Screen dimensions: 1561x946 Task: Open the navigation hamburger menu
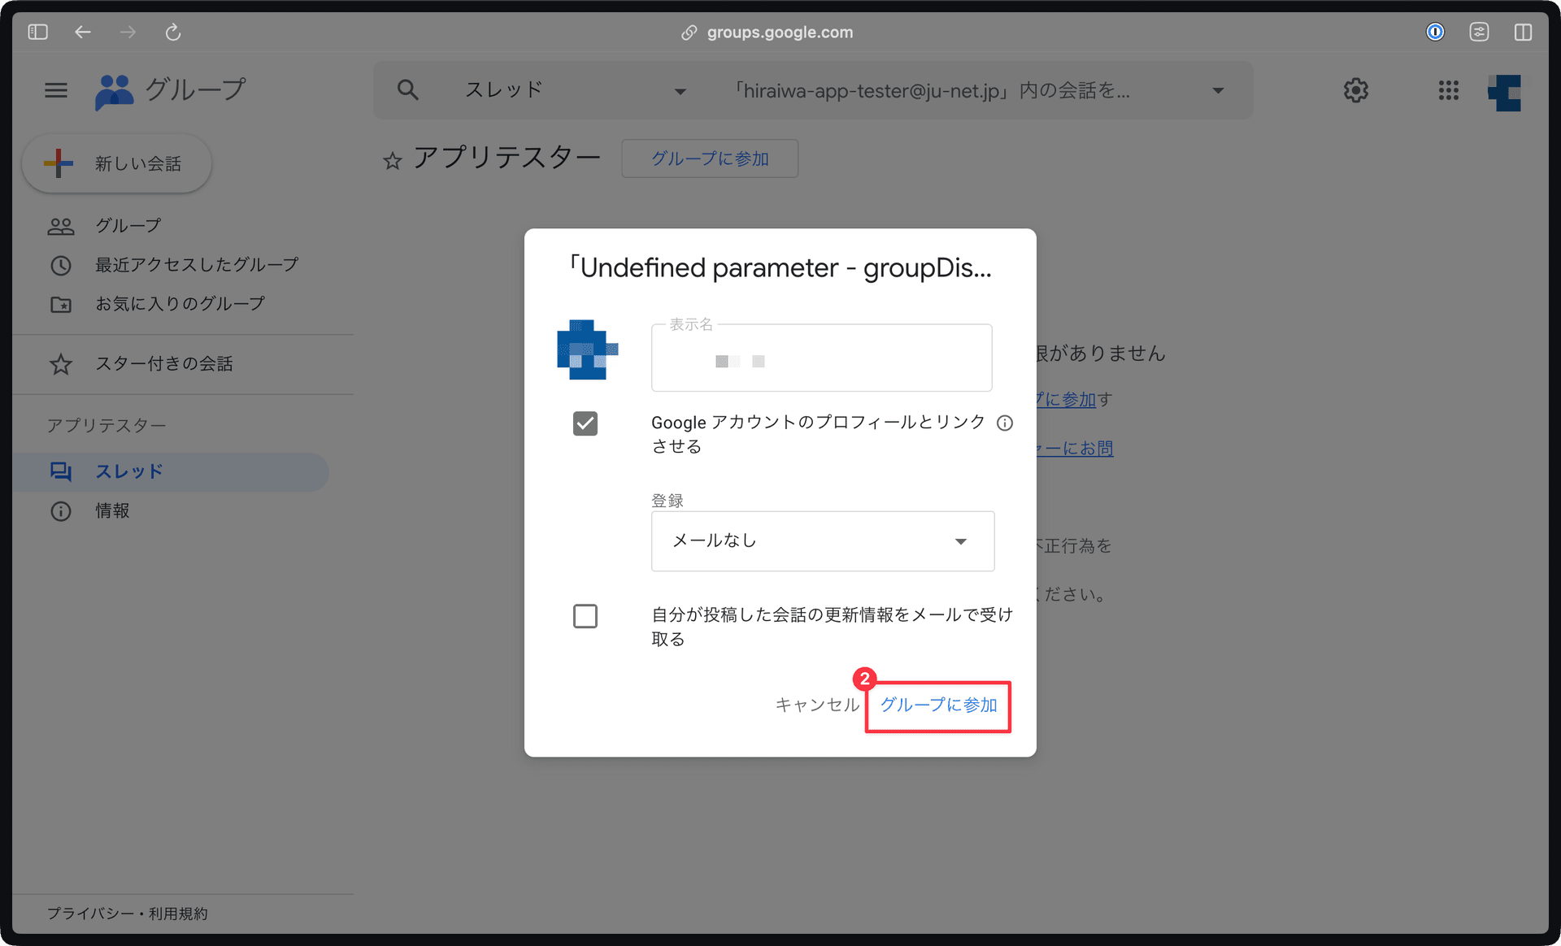tap(56, 90)
